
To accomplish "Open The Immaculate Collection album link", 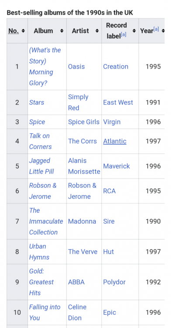I will (46, 221).
